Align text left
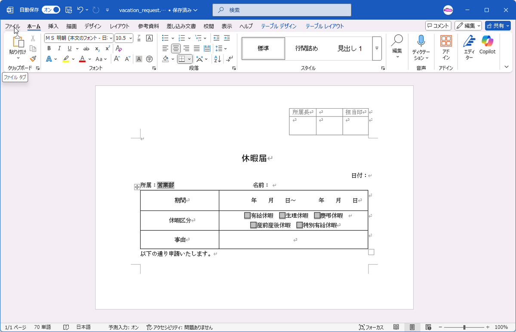 (166, 48)
